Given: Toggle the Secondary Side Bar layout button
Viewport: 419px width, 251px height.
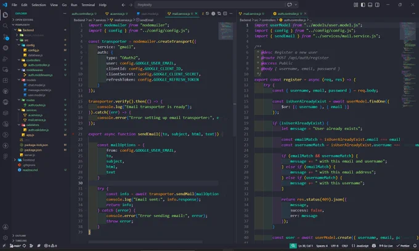Looking at the screenshot, I should 377,5.
